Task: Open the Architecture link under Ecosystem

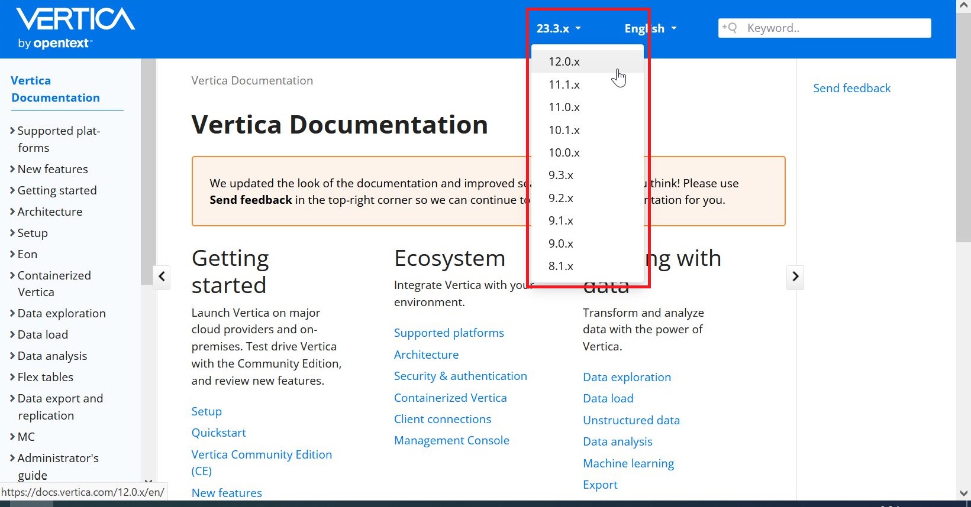Action: [x=426, y=355]
